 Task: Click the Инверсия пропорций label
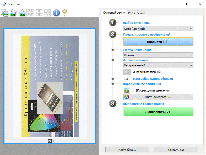pyautogui.click(x=147, y=72)
